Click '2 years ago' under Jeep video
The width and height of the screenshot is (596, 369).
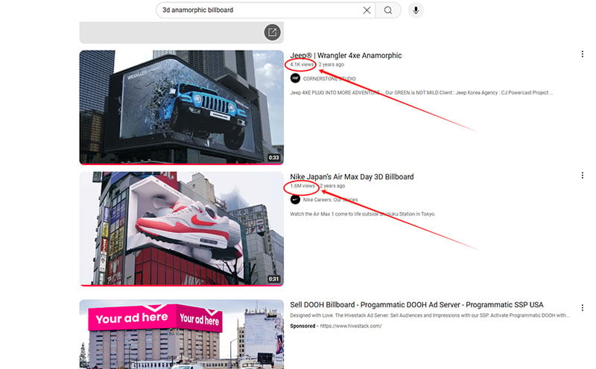(331, 65)
